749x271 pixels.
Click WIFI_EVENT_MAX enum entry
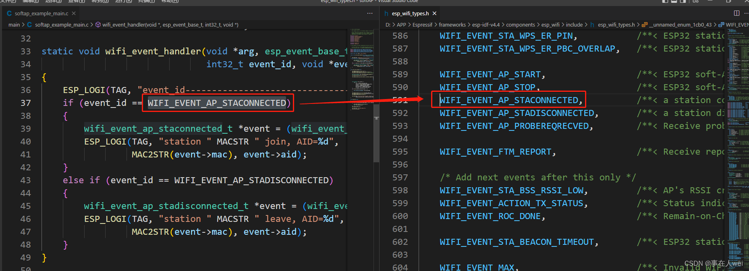pos(477,267)
